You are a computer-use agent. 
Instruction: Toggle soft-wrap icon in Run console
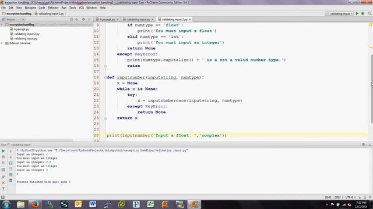tap(10, 163)
